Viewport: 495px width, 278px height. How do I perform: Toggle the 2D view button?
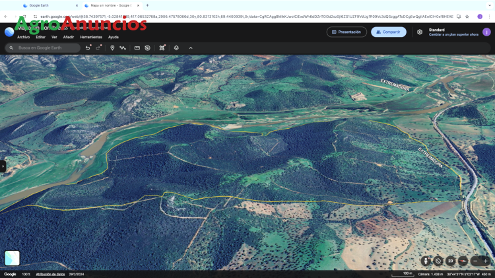point(451,261)
